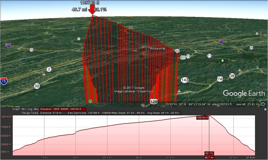The image size is (268, 160).
Task: Close the elevation profile panel
Action: [265, 109]
